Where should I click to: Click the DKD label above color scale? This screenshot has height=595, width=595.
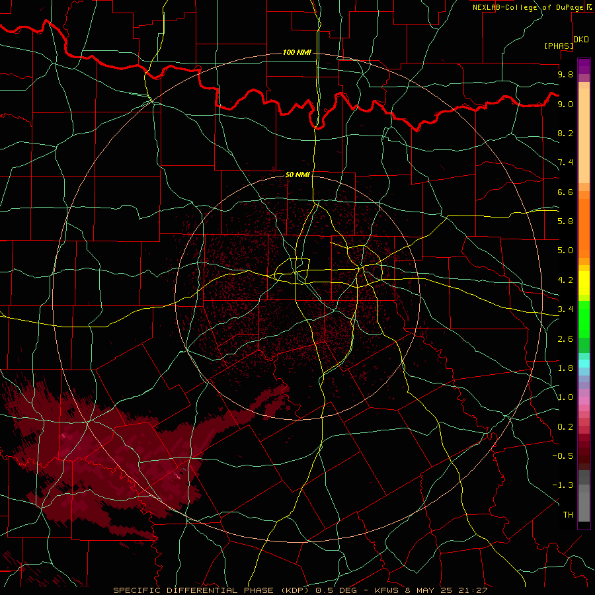[581, 40]
